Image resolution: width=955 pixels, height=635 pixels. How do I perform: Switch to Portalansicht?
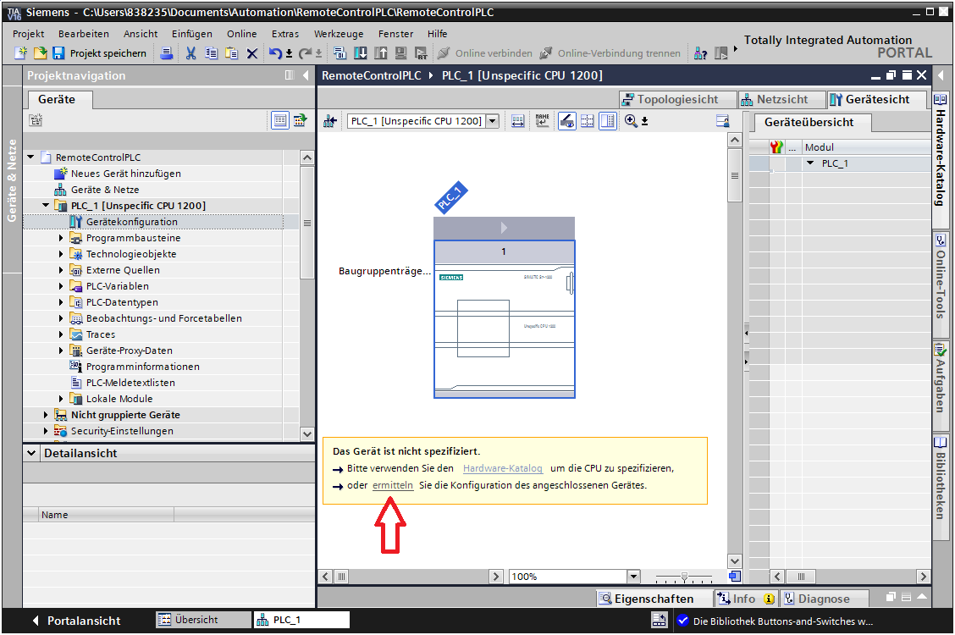click(x=77, y=621)
